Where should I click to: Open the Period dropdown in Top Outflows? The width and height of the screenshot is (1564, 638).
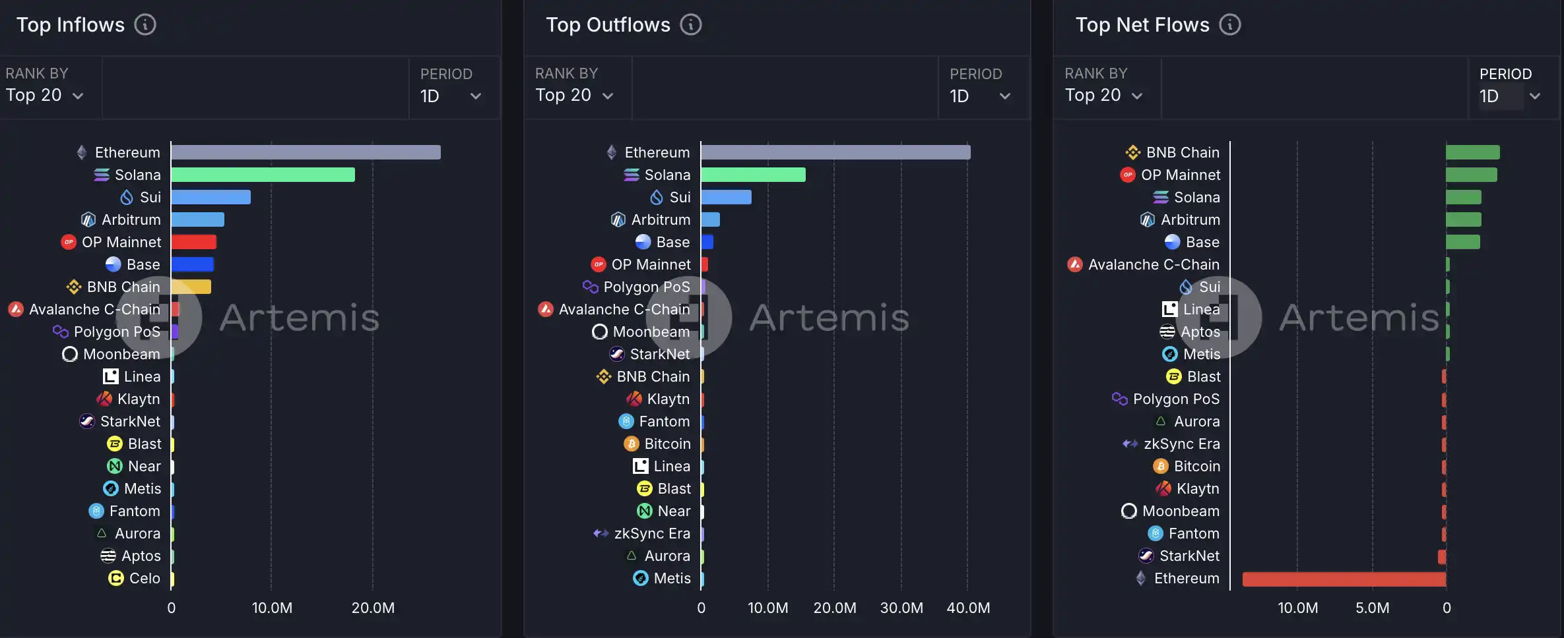pos(980,96)
